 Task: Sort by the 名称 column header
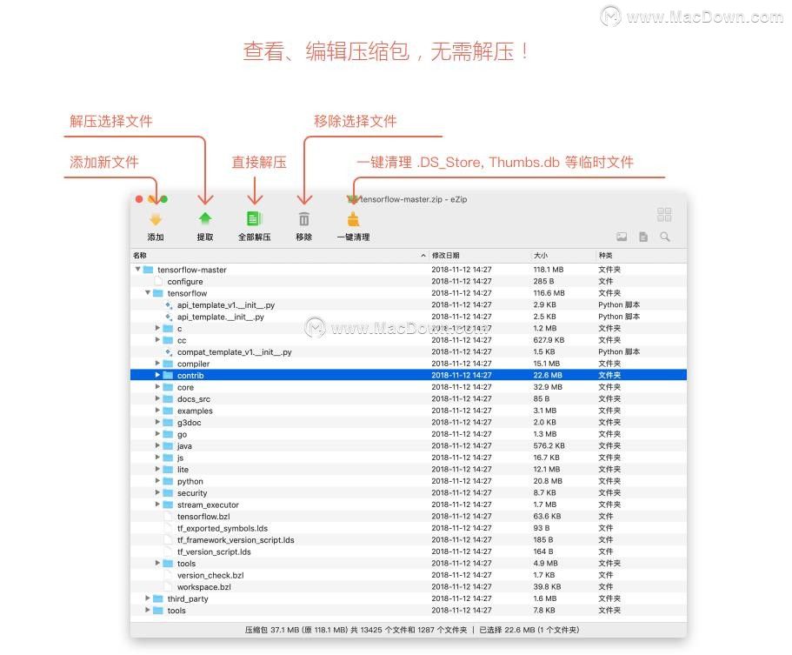coord(279,255)
